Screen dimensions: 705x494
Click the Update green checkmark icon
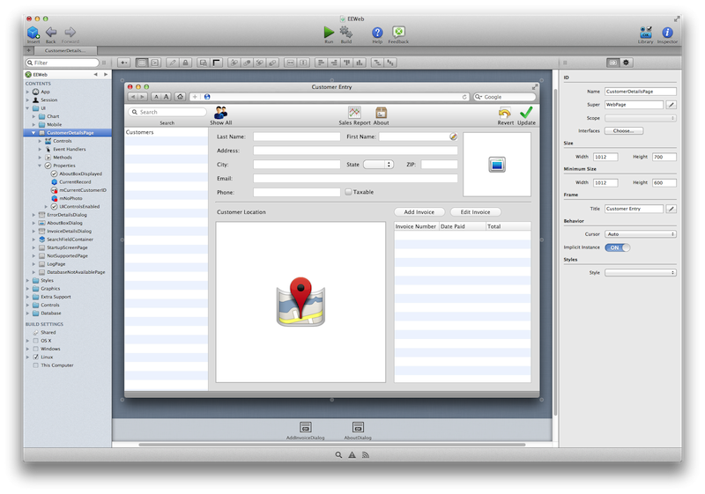click(x=526, y=113)
